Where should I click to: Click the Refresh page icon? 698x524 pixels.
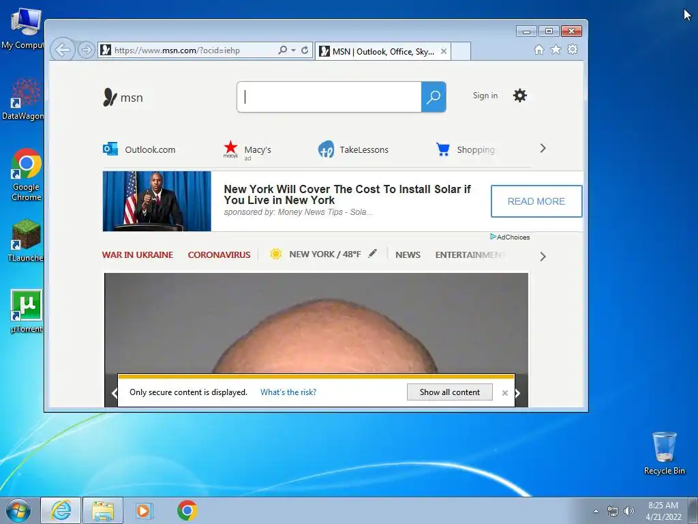(305, 50)
